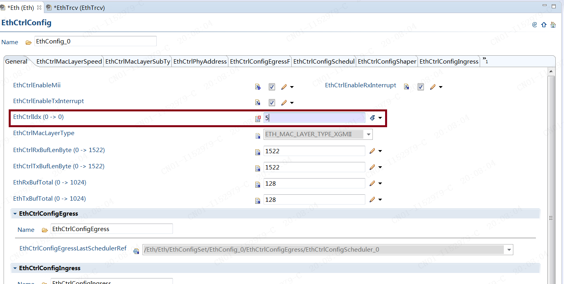Click the EthTxBufTotal field showing 128

[x=314, y=199]
